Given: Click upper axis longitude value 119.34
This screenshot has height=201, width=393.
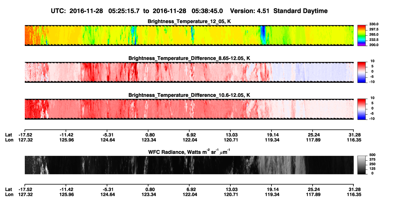Looking at the screenshot, I should coord(272,140).
